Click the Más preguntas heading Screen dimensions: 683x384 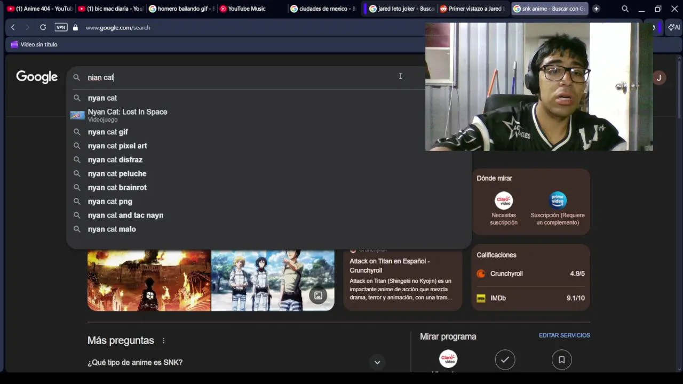(121, 340)
